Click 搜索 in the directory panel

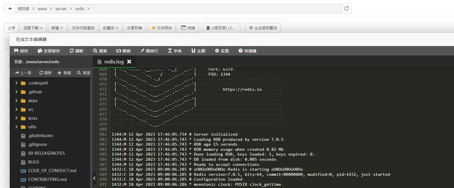84,73
